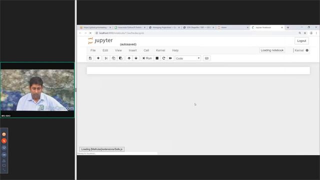The width and height of the screenshot is (320, 180).
Task: Open the Insert menu
Action: pos(132,50)
